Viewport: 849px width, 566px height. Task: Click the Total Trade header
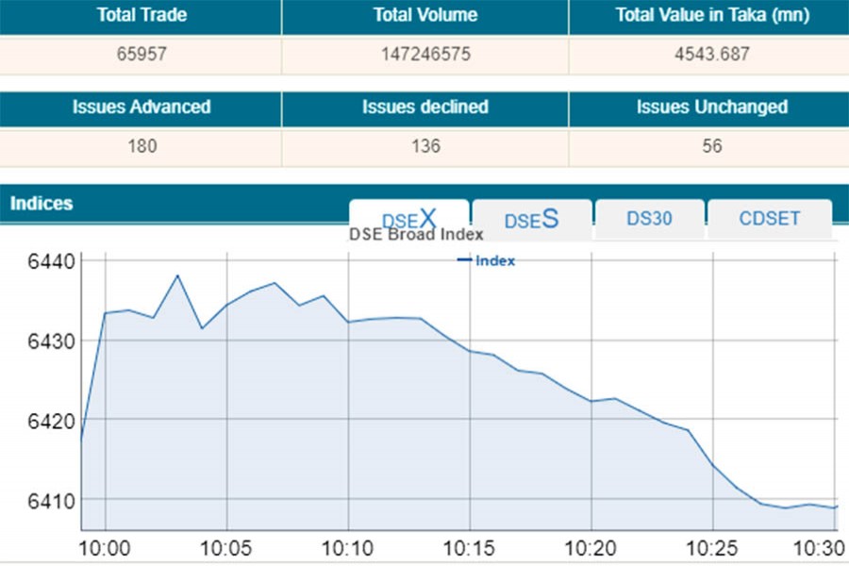141,15
